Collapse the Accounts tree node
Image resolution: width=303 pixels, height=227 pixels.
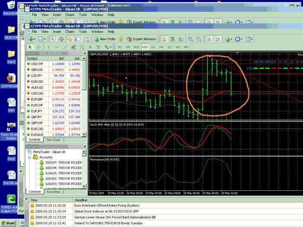(29, 157)
